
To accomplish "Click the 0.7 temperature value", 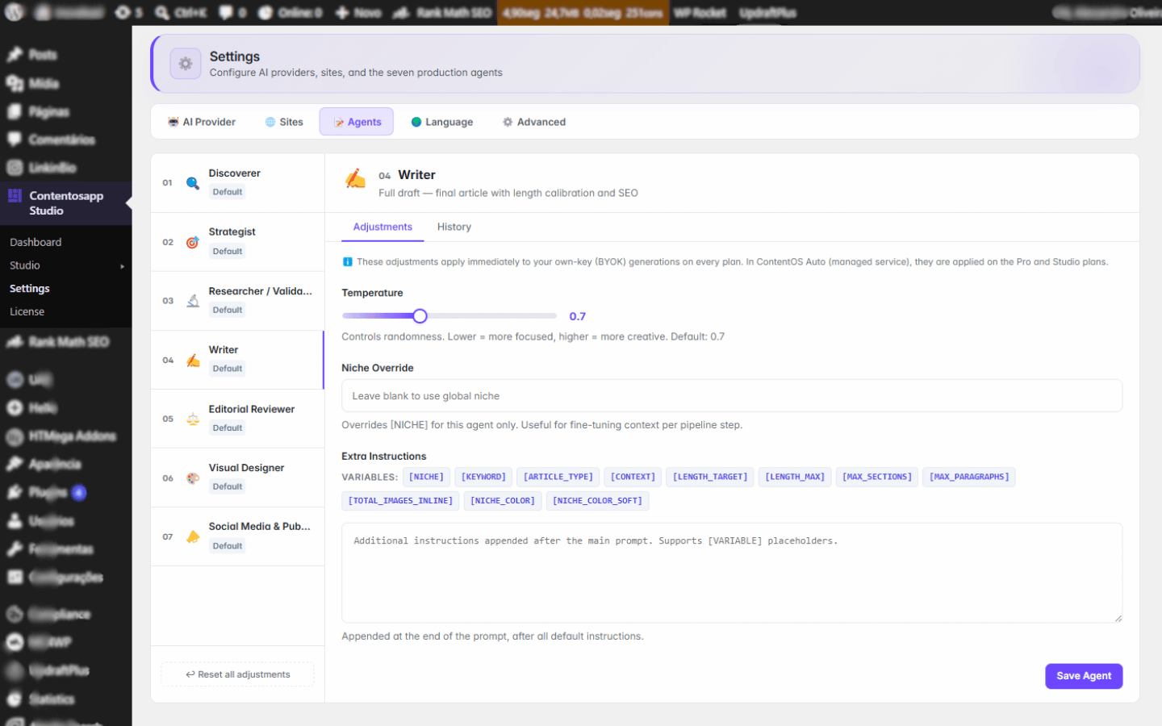I will [x=578, y=316].
